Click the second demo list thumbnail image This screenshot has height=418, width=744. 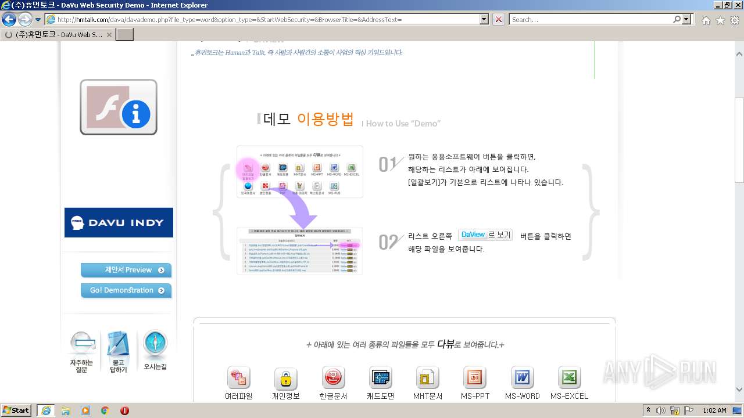299,251
